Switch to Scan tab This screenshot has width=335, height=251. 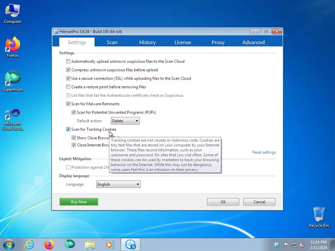112,42
